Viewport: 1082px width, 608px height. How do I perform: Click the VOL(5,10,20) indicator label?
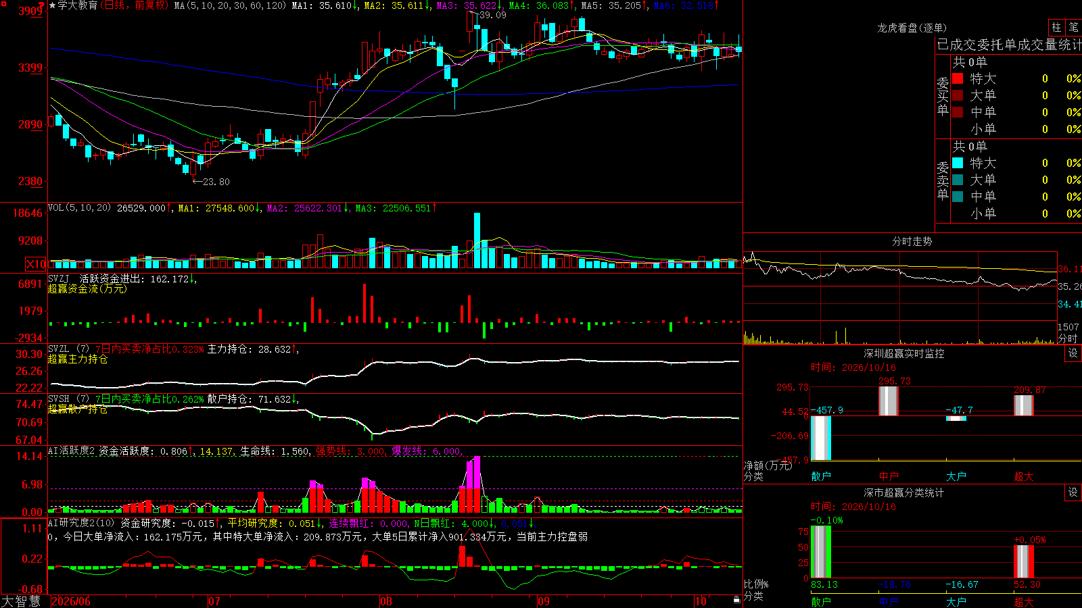click(79, 208)
